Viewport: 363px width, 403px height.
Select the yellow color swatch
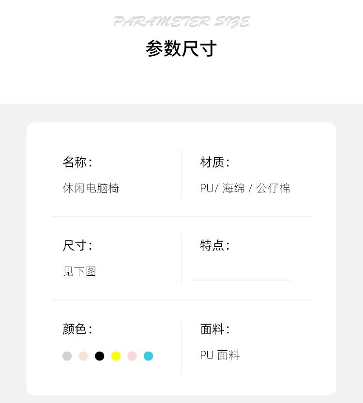click(116, 356)
